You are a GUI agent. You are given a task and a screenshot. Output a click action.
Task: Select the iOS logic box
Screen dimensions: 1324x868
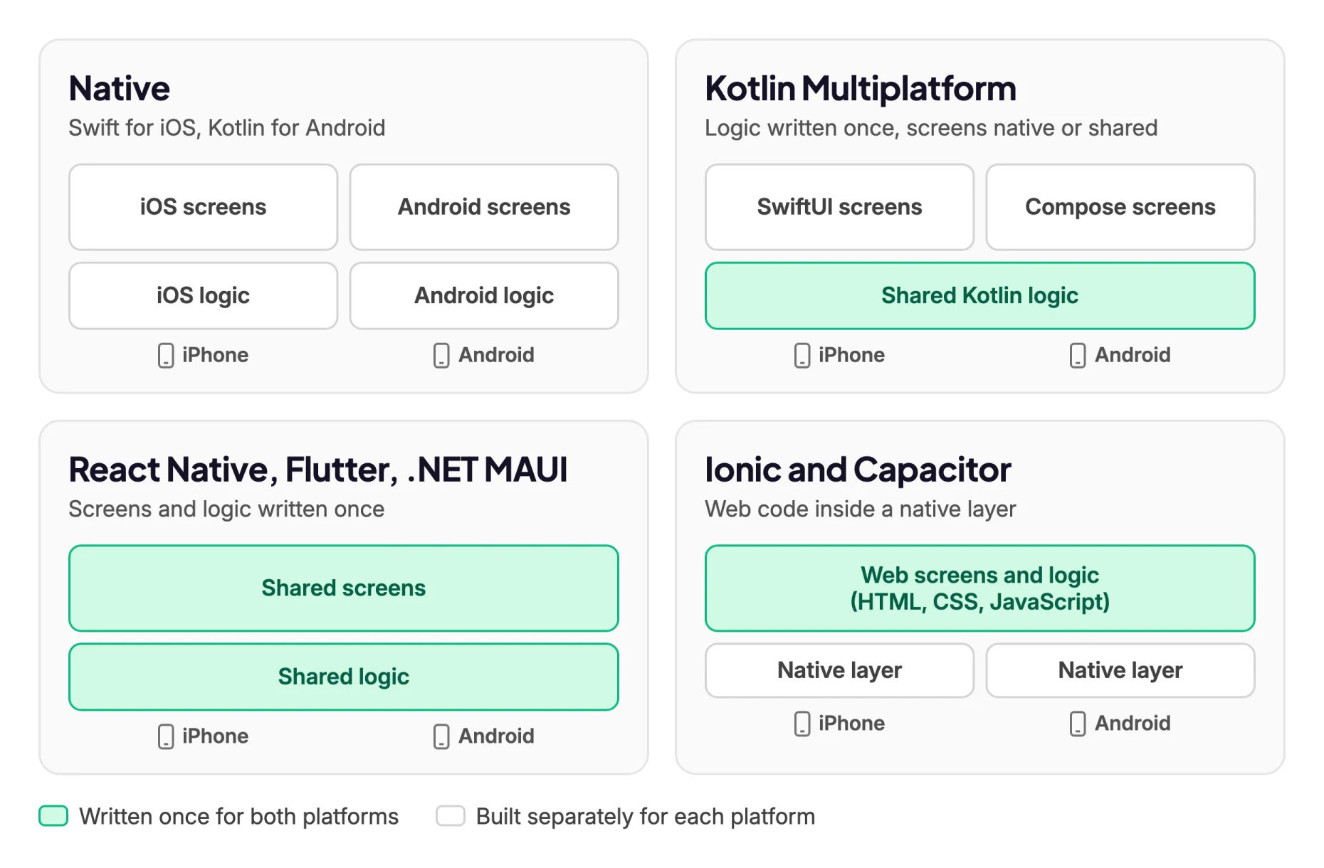click(x=204, y=296)
